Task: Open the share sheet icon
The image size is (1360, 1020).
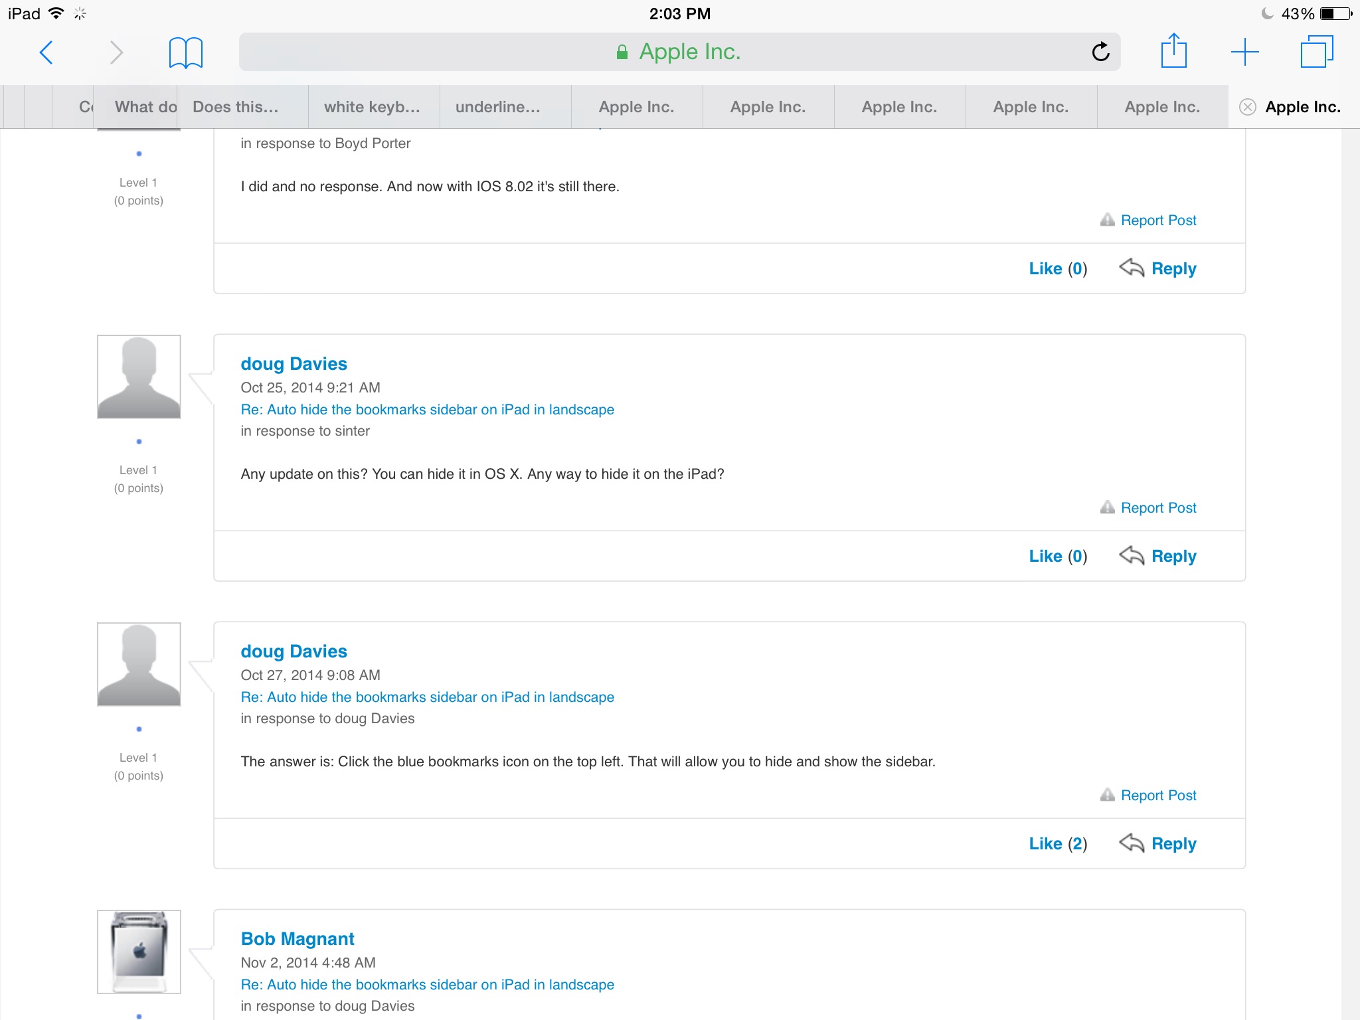Action: coord(1173,50)
